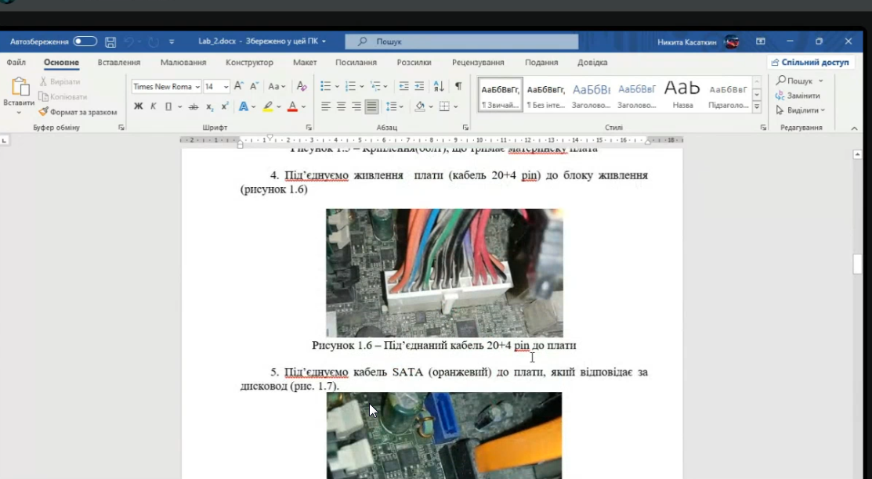Click Copy (Копіювати) in the clipboard group

pos(63,97)
